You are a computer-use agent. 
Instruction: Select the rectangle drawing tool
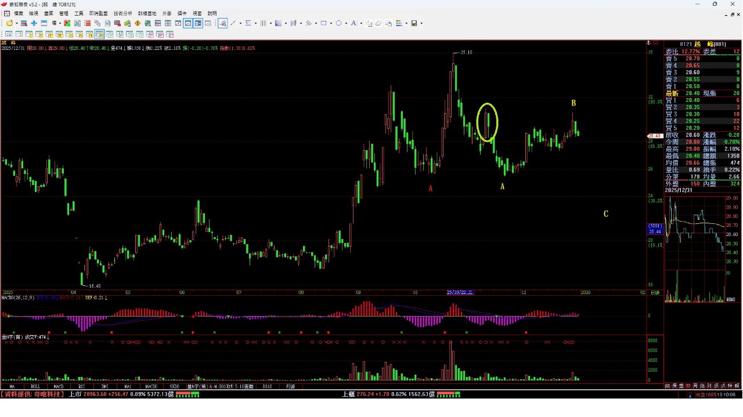(323, 23)
